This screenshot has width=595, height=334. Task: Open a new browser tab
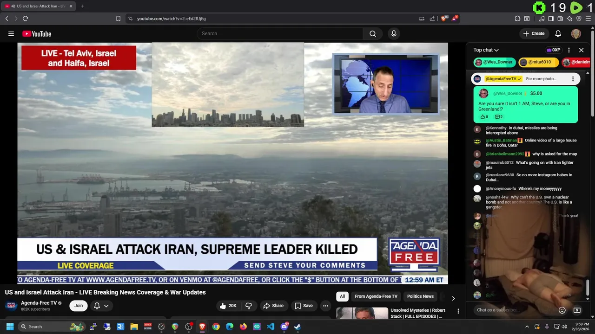[82, 6]
